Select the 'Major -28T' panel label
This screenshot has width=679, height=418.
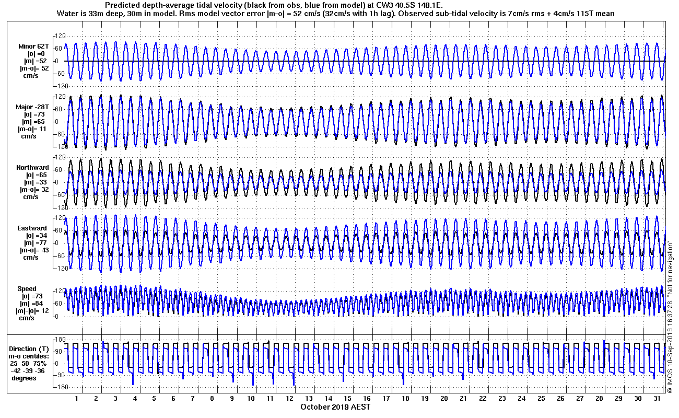32,107
